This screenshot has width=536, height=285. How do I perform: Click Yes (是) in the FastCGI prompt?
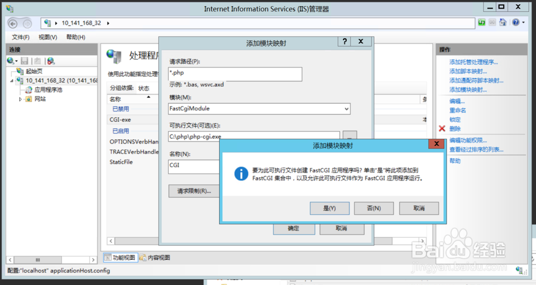click(x=330, y=208)
